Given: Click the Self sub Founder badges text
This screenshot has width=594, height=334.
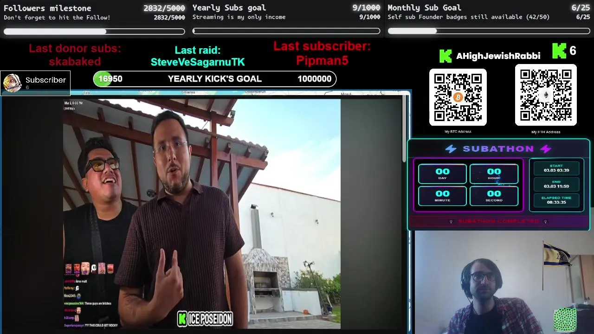Looking at the screenshot, I should [x=469, y=17].
